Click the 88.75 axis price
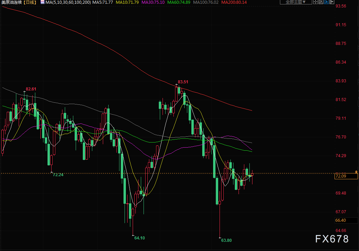Viewport: 359px width, 251px height. (x=341, y=44)
